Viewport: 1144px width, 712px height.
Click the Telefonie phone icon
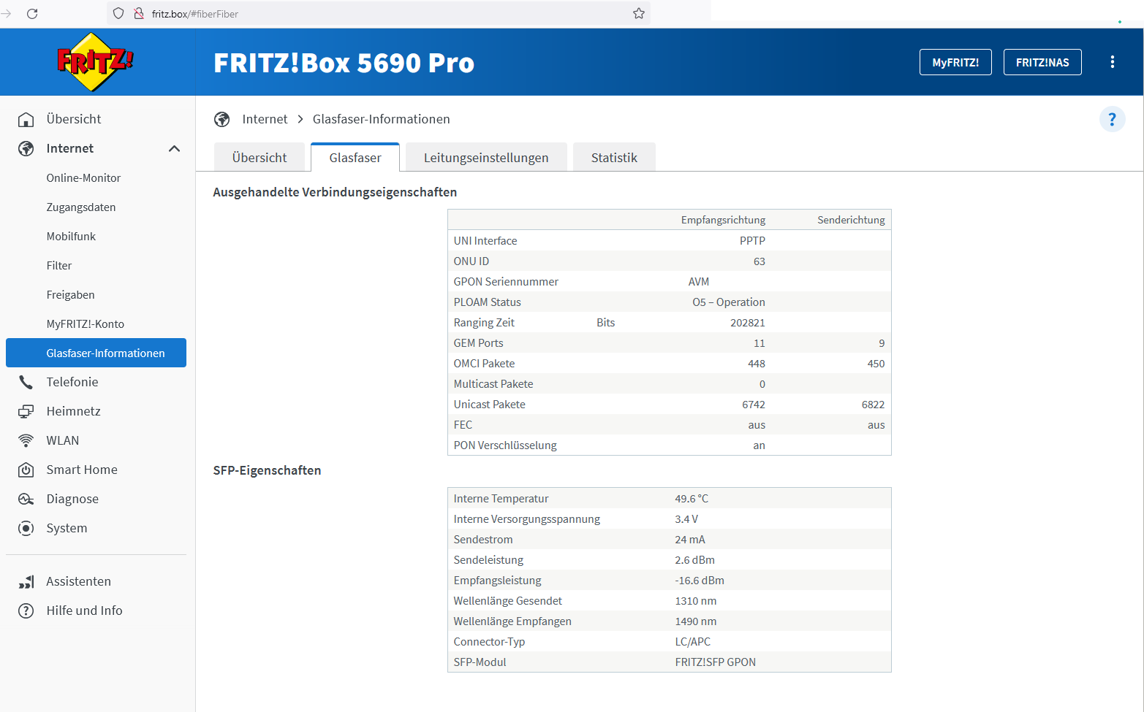[26, 382]
